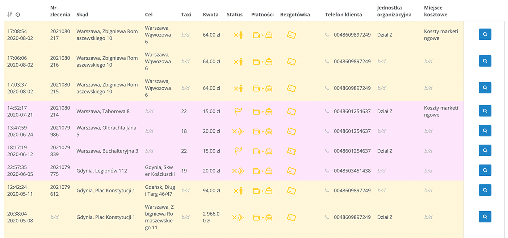Click the clock icon in table header
Image resolution: width=508 pixels, height=238 pixels.
coord(18,15)
